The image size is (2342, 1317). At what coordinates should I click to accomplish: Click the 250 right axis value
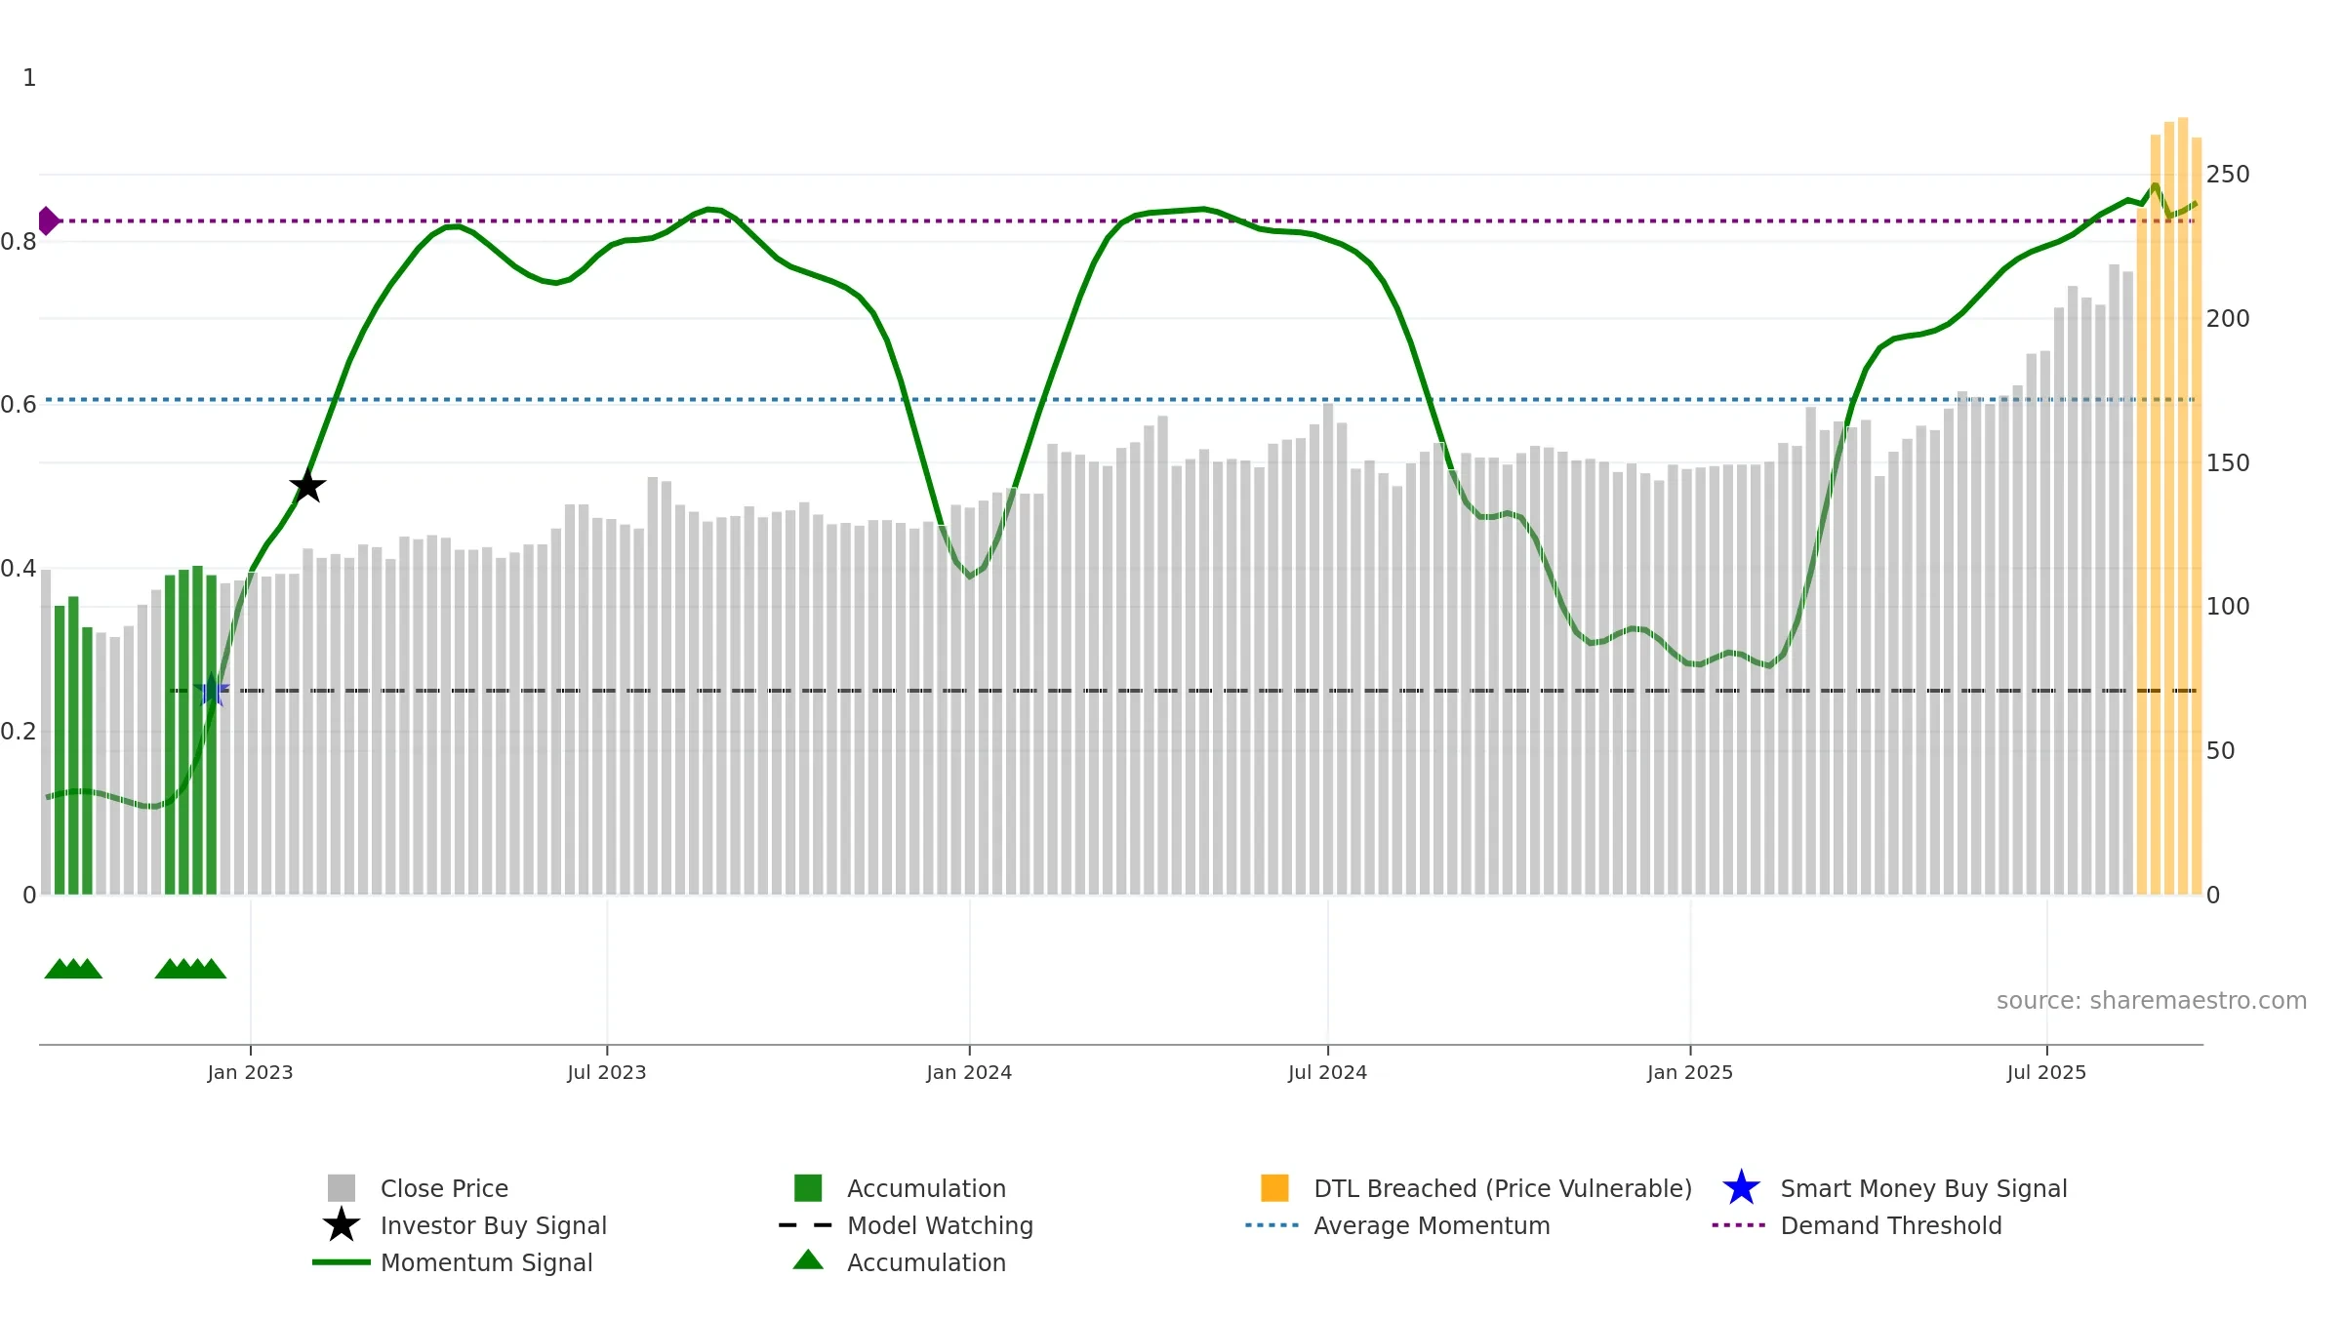[2228, 175]
